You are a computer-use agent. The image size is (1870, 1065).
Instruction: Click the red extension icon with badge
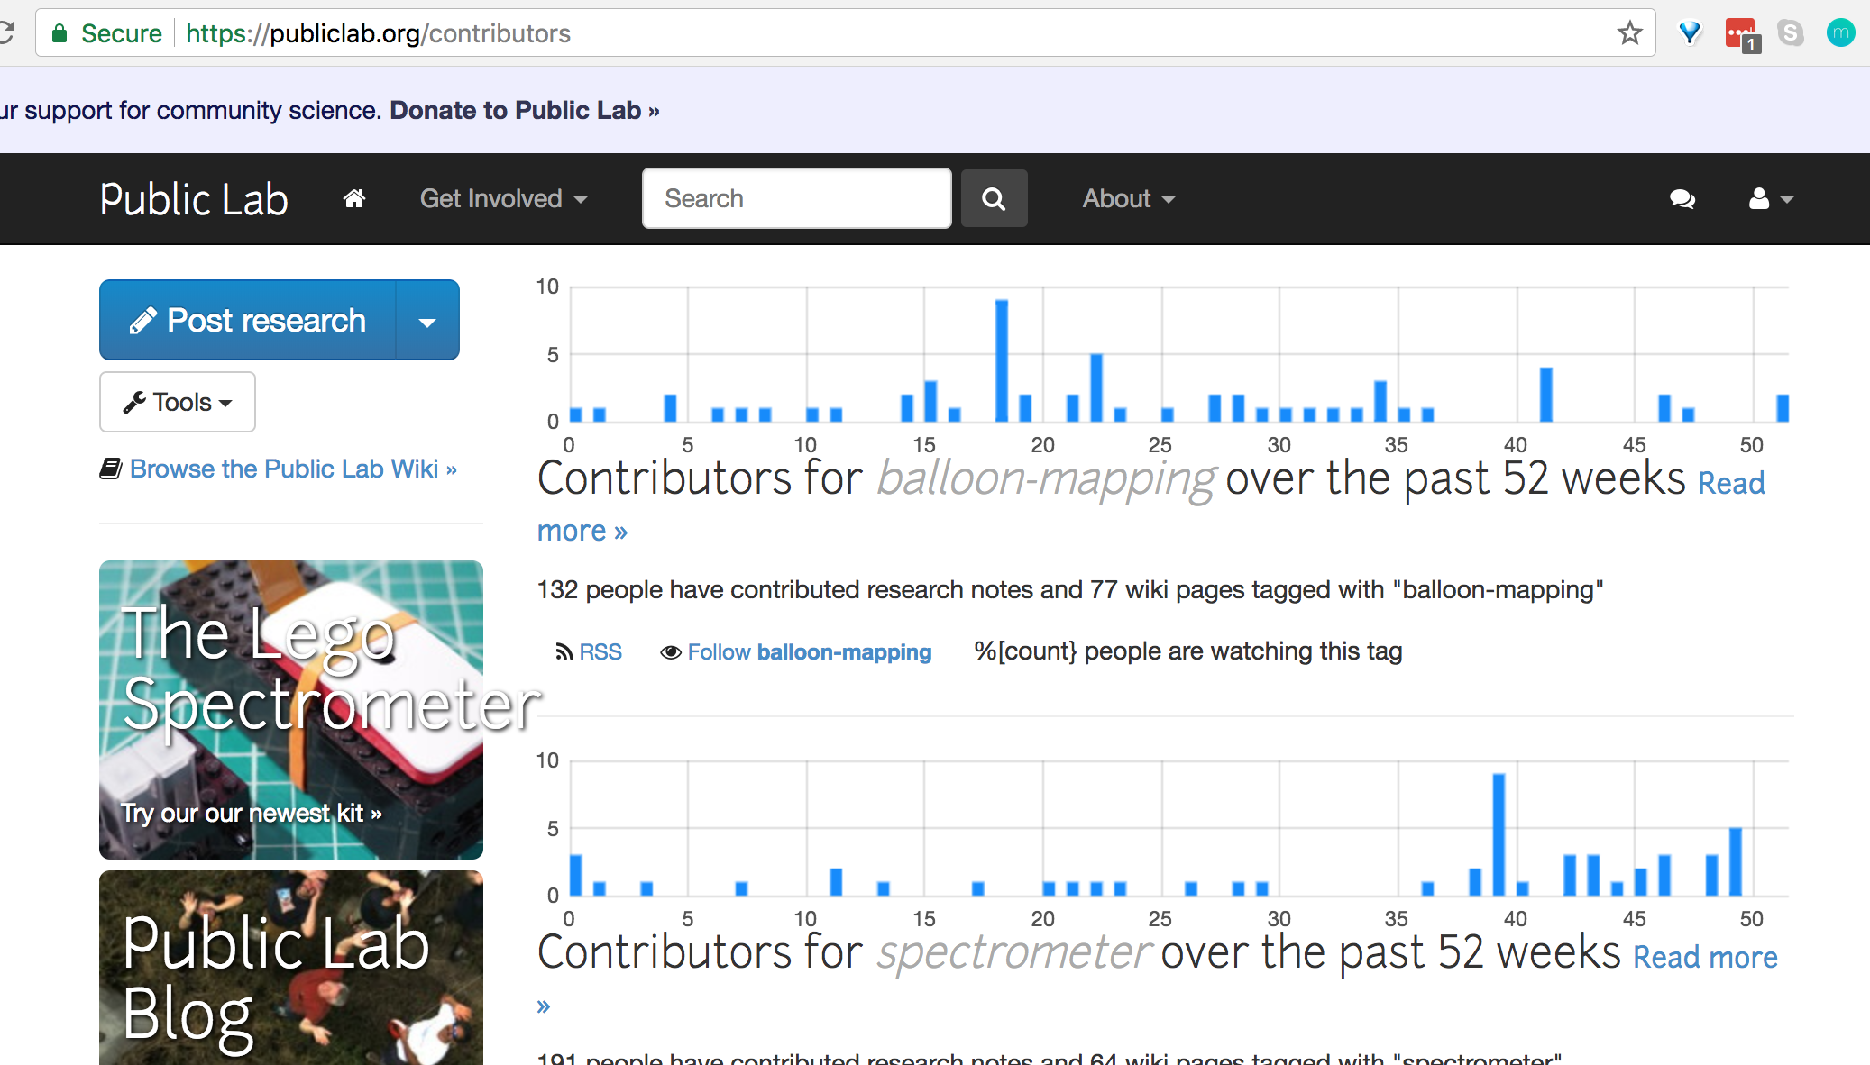click(x=1740, y=34)
